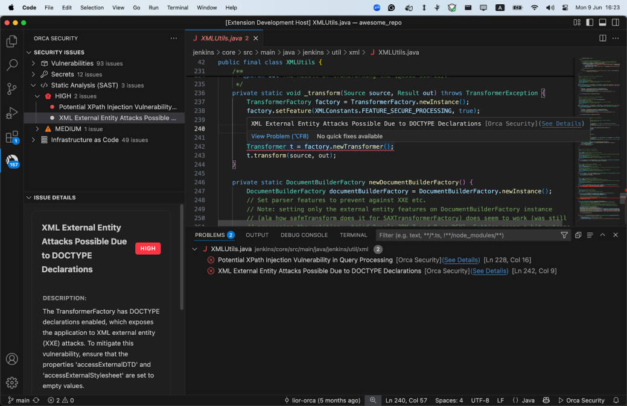
Task: Collapse XMLUtils.java problems group
Action: click(195, 249)
